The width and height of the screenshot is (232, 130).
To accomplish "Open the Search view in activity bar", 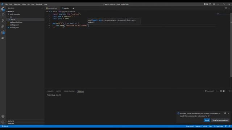I will [x=3, y=14].
